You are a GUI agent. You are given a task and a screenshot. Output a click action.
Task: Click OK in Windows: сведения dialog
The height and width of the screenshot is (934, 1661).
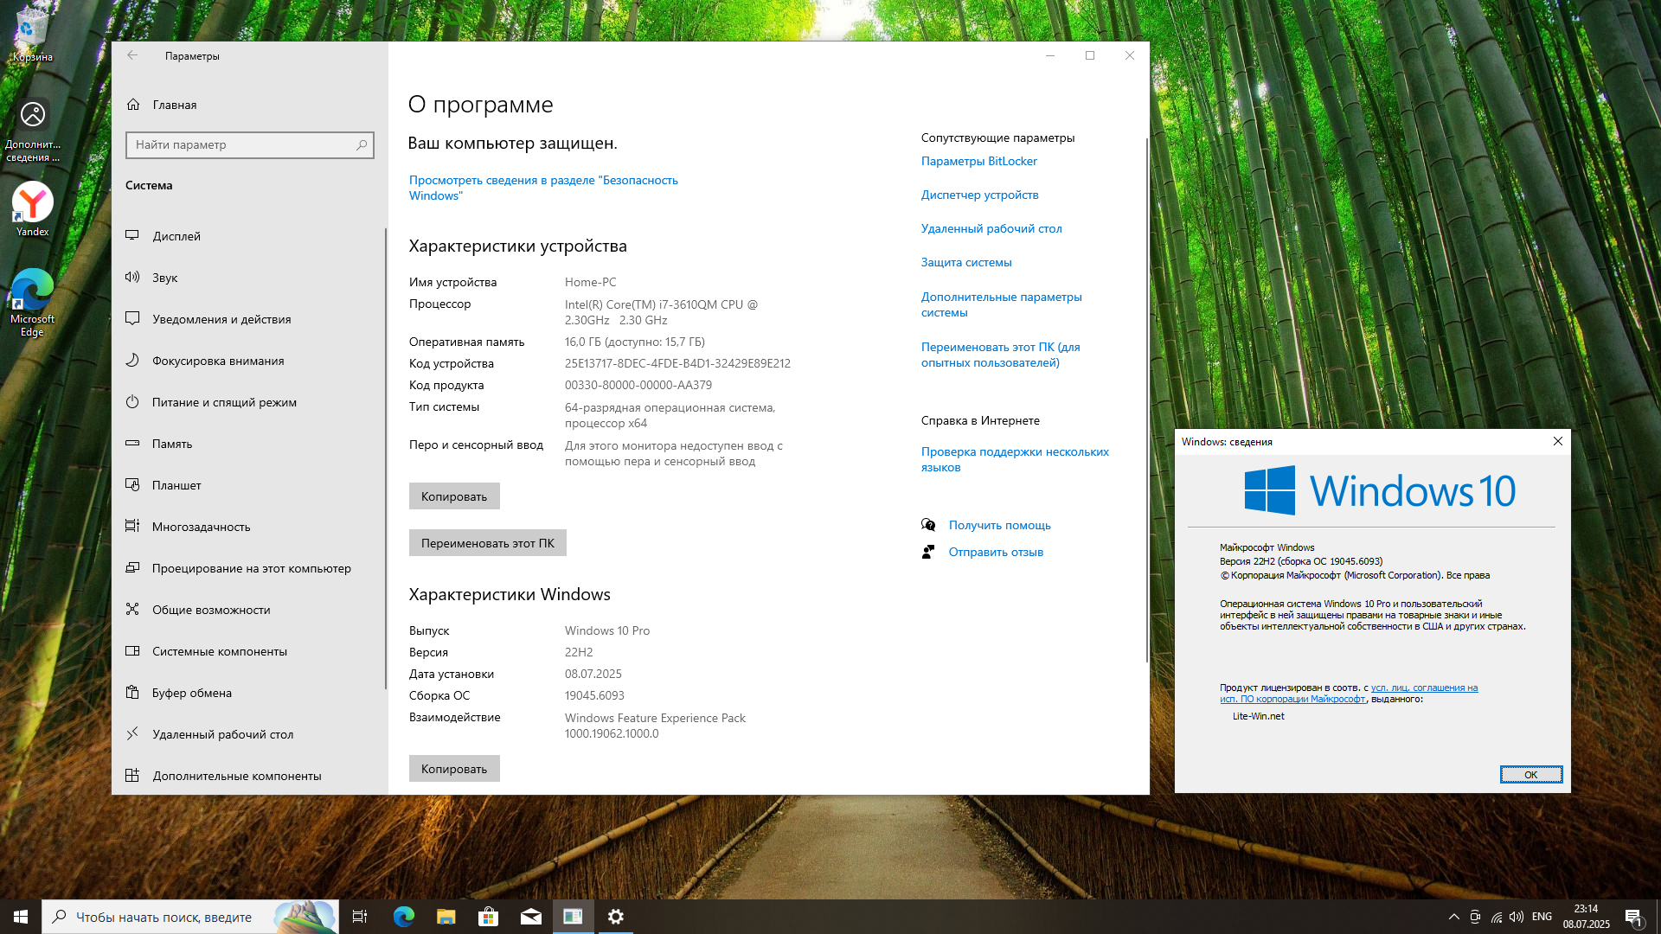point(1530,774)
